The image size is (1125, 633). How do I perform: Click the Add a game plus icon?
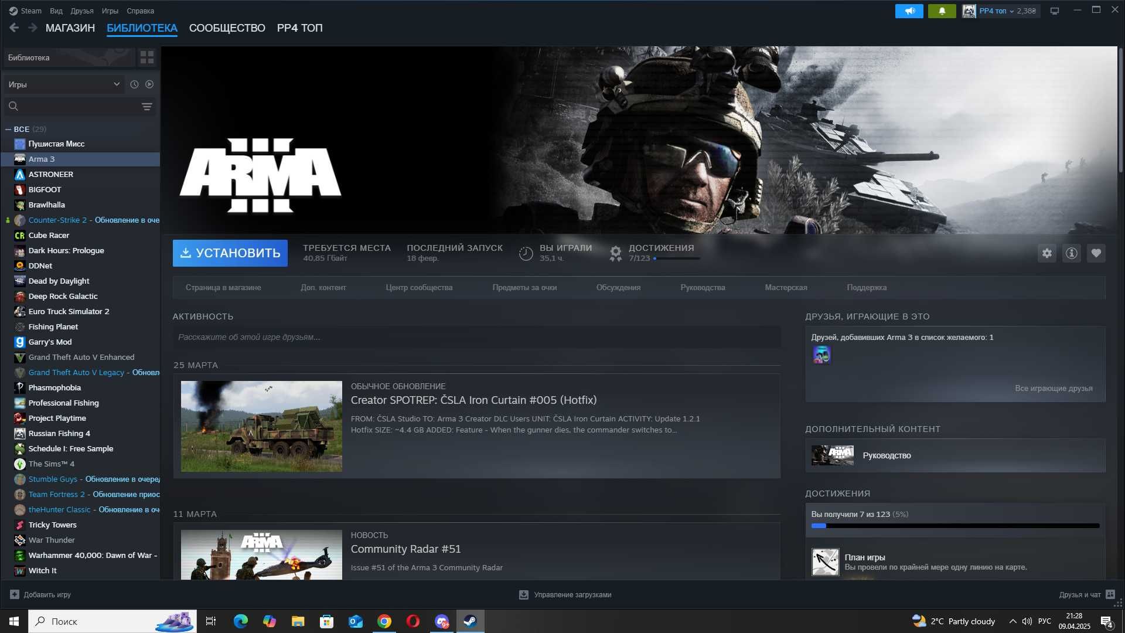click(15, 594)
